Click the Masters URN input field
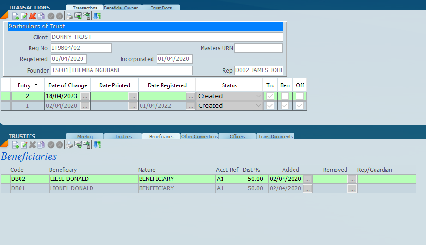The height and width of the screenshot is (245, 426). pyautogui.click(x=258, y=48)
